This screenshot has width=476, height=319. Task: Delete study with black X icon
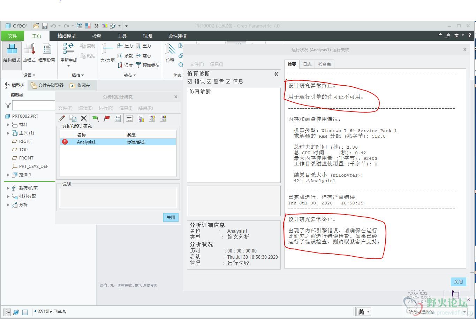[84, 118]
